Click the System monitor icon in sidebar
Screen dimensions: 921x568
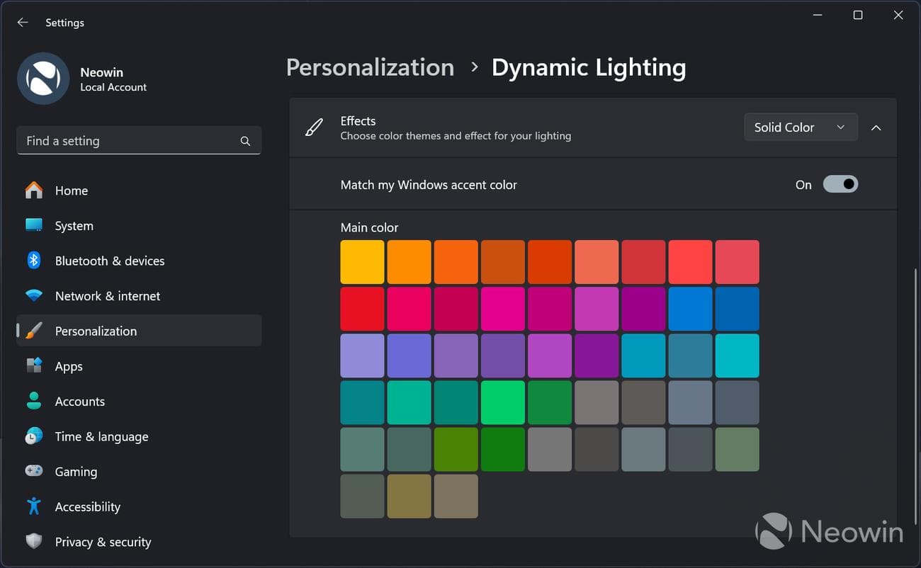[x=33, y=225]
